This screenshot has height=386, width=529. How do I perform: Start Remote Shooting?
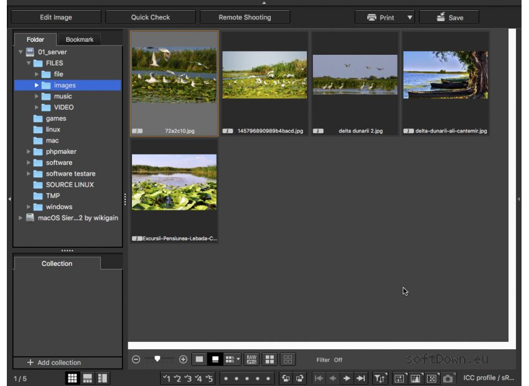[245, 17]
